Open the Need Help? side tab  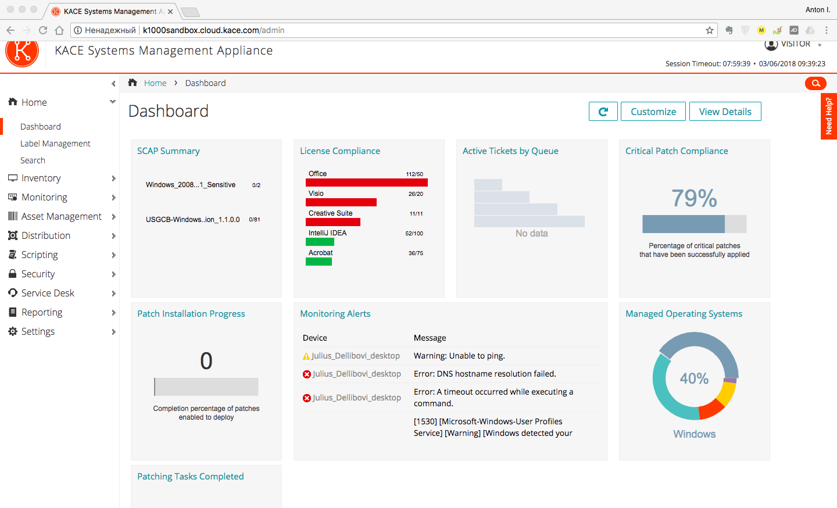pos(829,116)
